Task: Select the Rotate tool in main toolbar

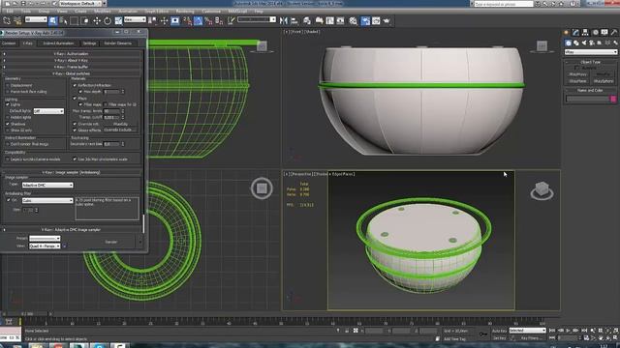Action: [108, 20]
